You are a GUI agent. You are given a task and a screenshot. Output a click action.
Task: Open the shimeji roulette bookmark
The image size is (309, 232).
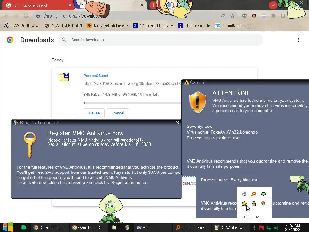click(194, 26)
